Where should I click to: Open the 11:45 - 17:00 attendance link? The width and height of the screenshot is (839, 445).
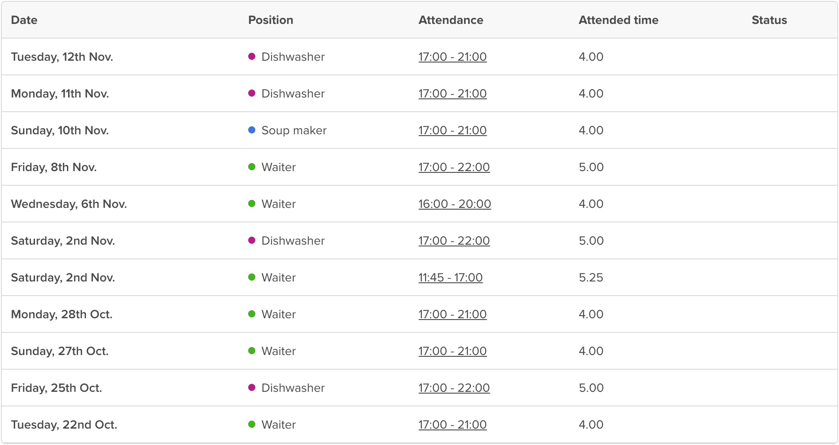451,277
